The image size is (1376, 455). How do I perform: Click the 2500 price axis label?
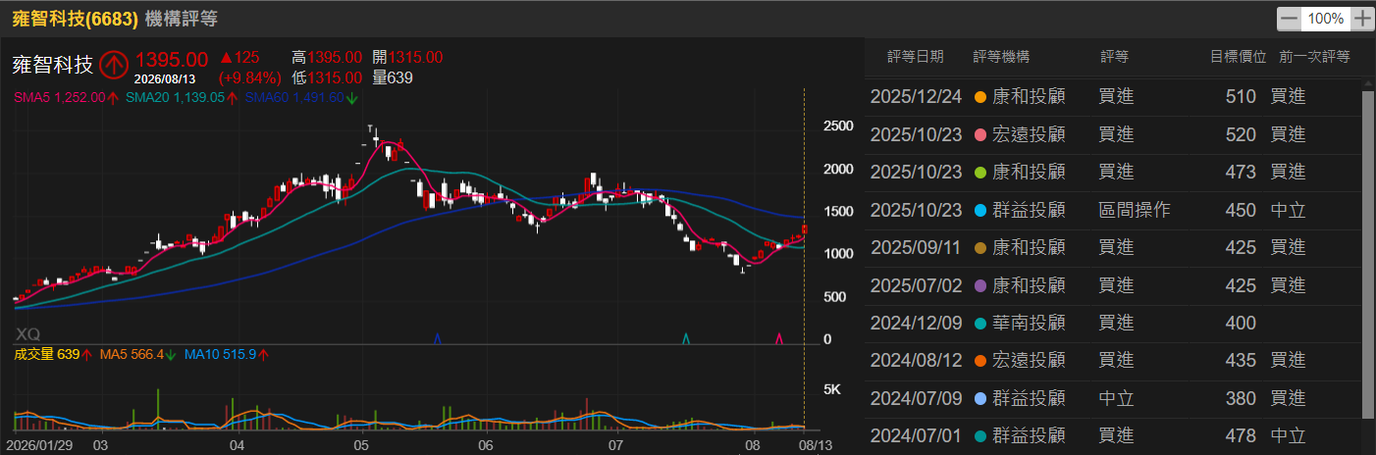[838, 126]
